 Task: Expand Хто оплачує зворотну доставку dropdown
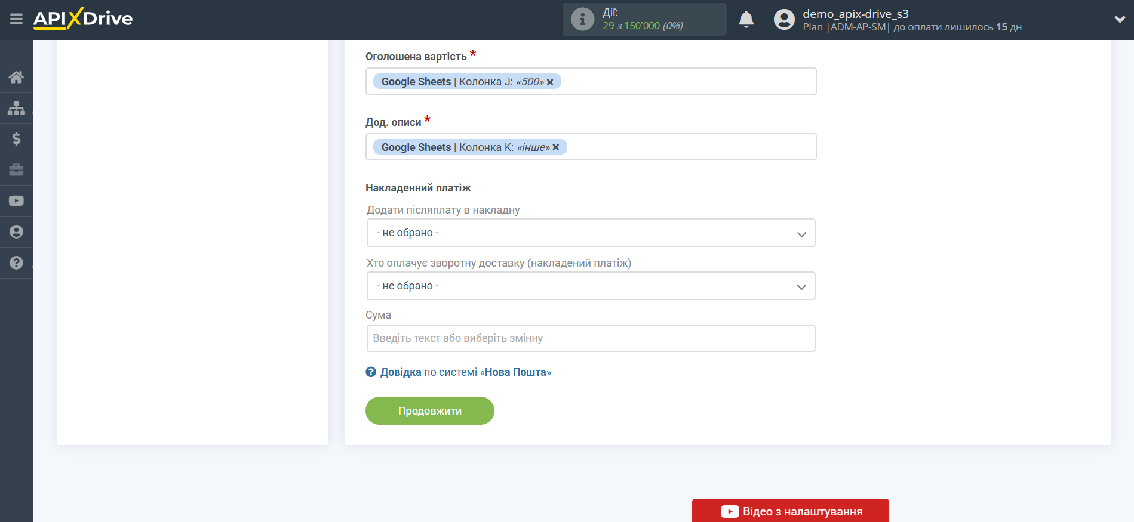[591, 286]
